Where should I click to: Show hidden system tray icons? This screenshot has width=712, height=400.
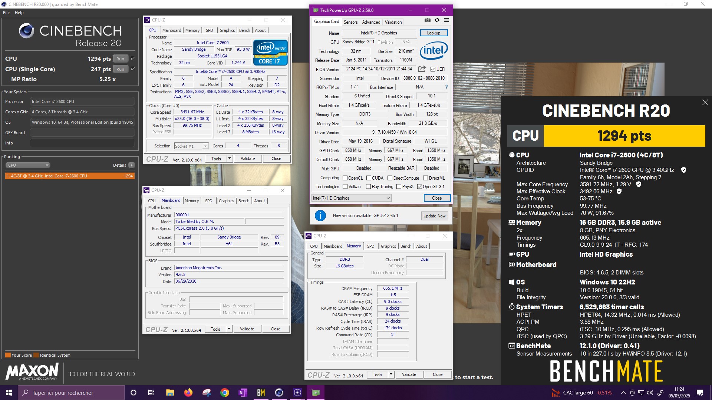click(x=623, y=393)
